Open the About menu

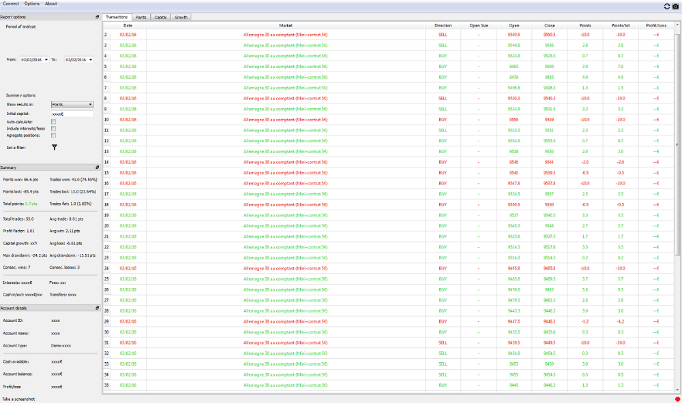click(x=51, y=3)
